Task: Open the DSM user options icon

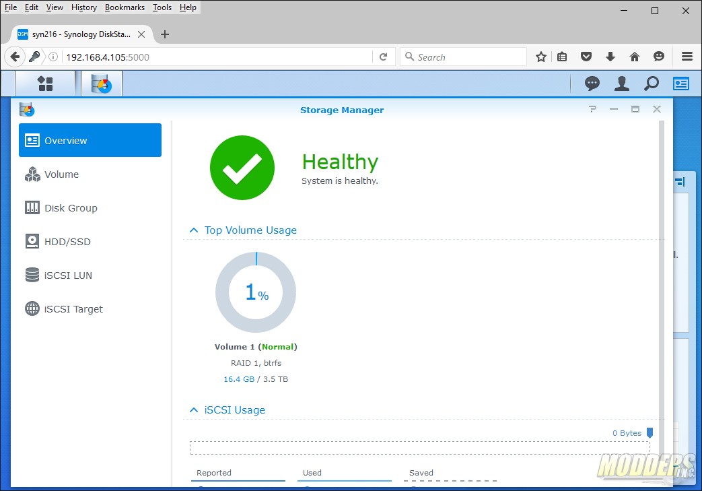Action: 621,84
